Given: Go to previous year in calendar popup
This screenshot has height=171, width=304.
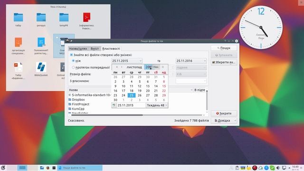Looking at the screenshot, I should pyautogui.click(x=117, y=67).
